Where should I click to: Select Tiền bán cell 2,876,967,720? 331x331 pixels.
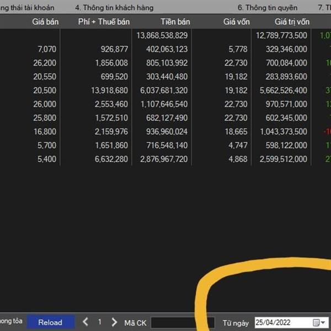(x=164, y=159)
